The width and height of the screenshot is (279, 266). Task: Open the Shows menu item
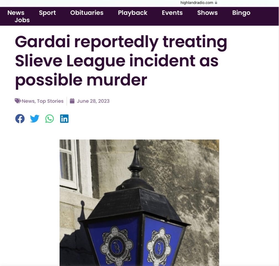[207, 13]
